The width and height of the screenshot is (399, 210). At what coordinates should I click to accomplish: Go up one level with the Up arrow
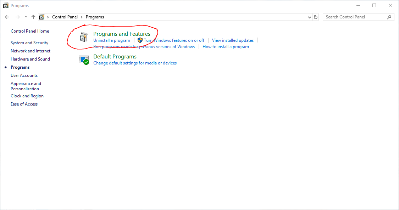click(x=33, y=17)
